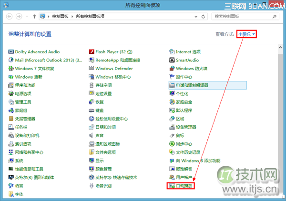Open the 键盘 icon
Image resolution: width=286 pixels, height=201 pixels.
(92, 111)
